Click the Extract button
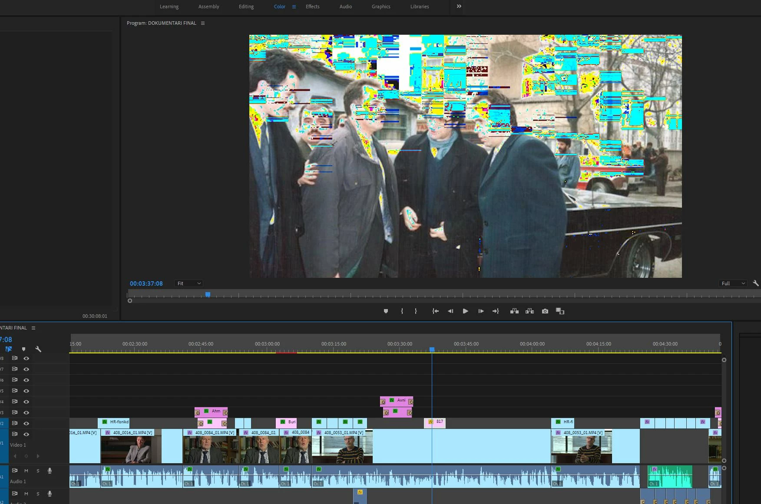 point(529,311)
